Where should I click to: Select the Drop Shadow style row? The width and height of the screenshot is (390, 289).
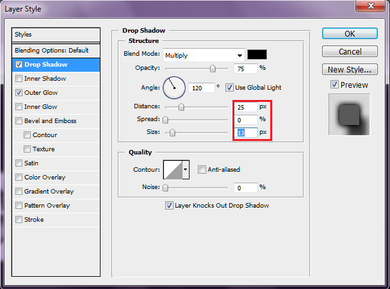[x=56, y=65]
